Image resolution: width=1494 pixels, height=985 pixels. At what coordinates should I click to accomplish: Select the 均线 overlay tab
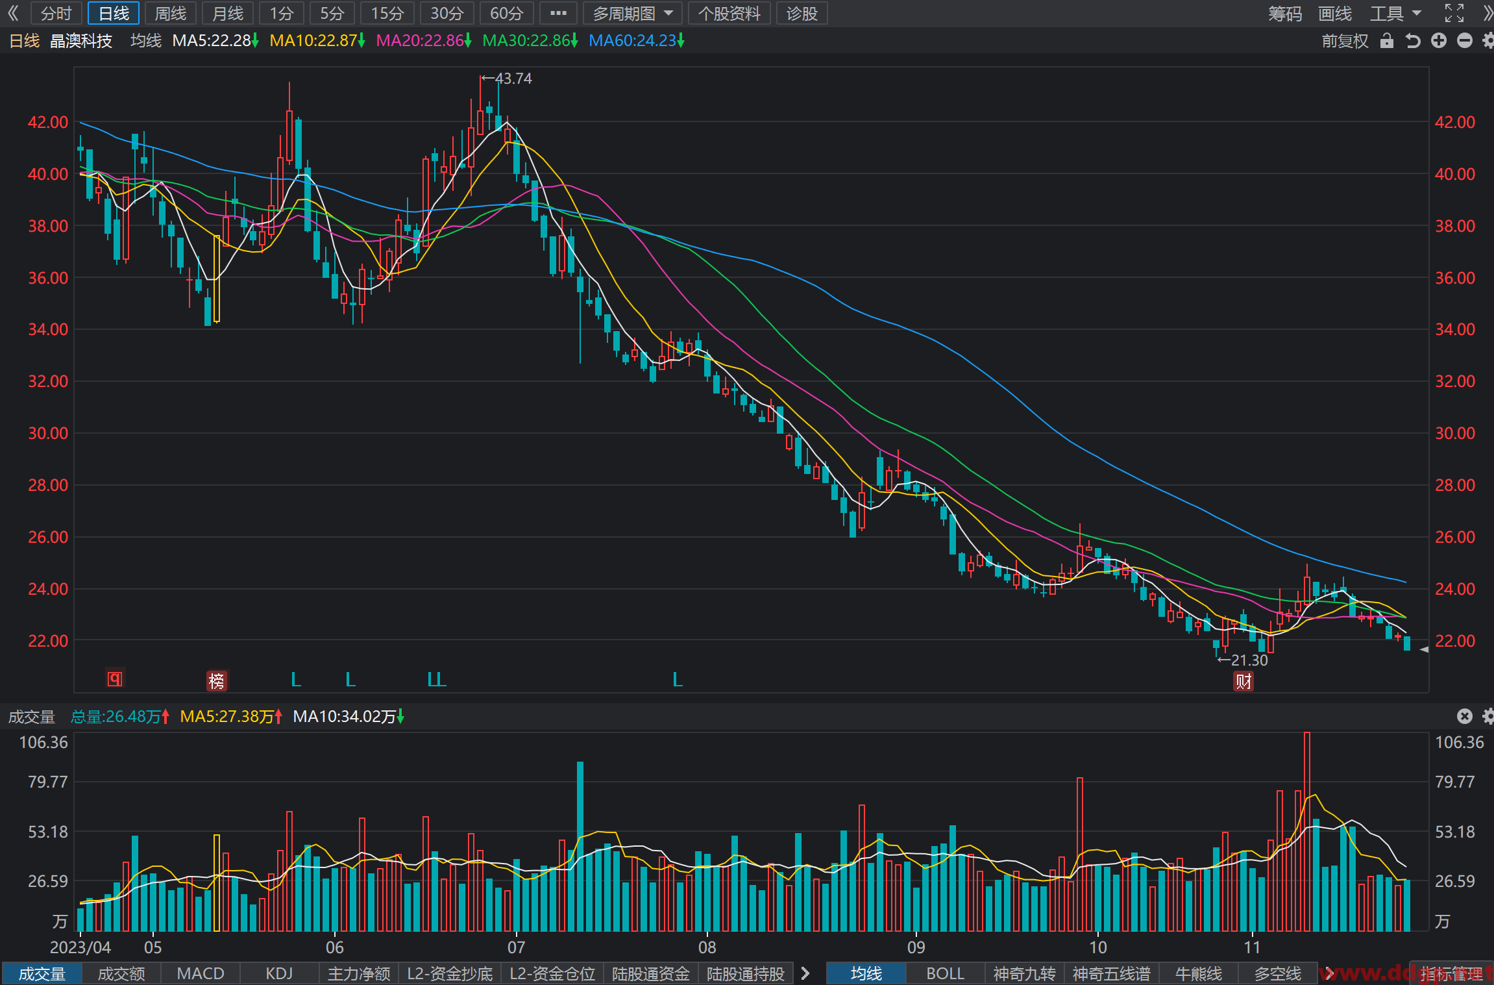(x=866, y=973)
